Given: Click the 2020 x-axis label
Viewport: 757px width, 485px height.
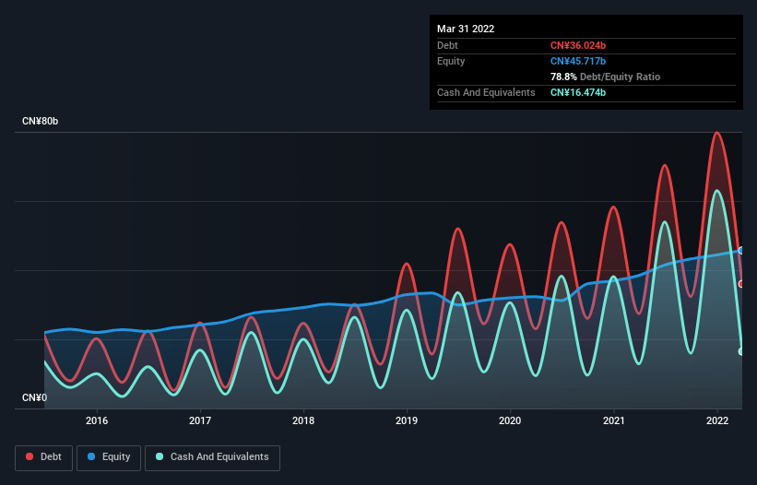Looking at the screenshot, I should point(510,420).
